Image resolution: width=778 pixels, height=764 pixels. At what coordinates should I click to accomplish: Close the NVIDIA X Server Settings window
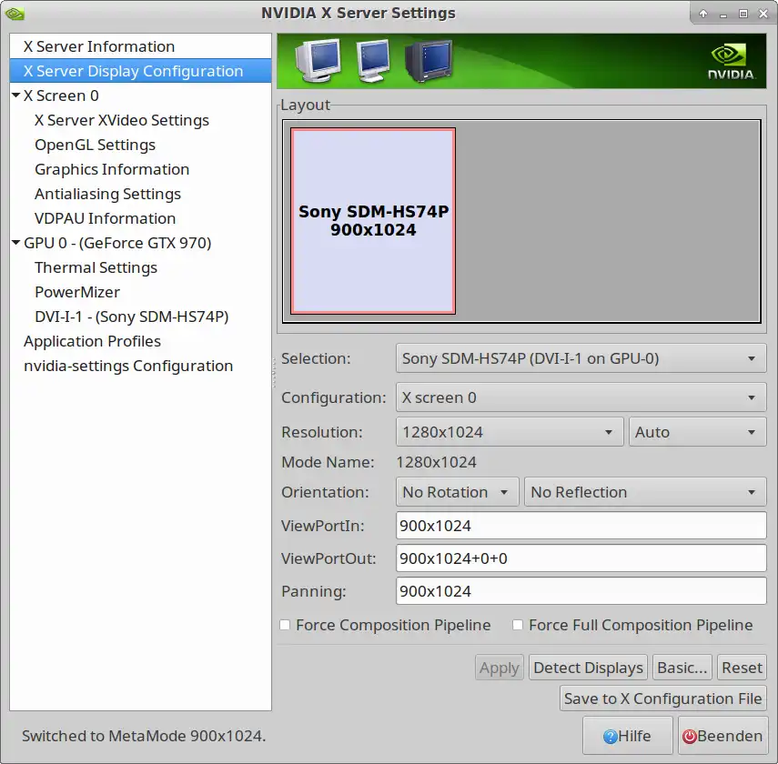point(763,14)
